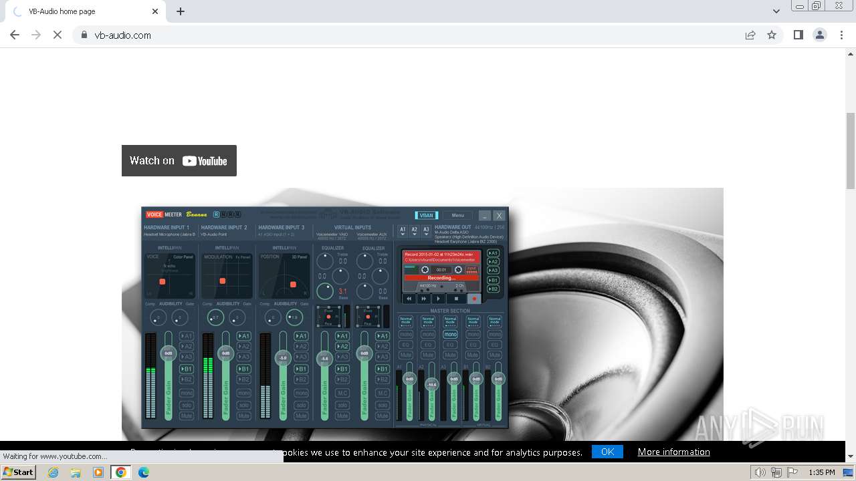Switch to the Chrome taskbar button
Image resolution: width=856 pixels, height=481 pixels.
pos(121,472)
